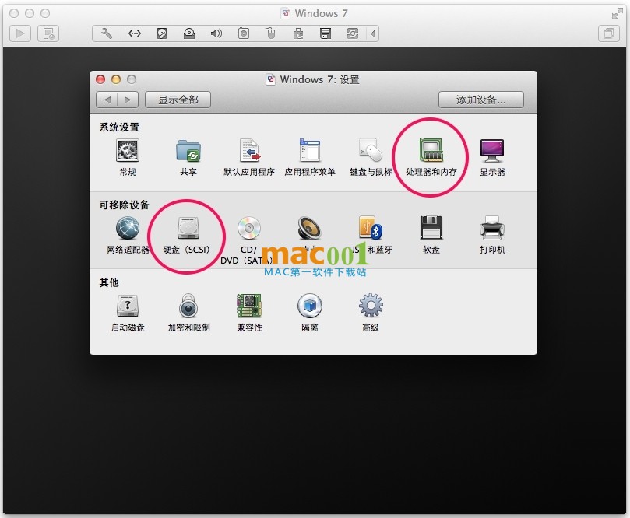Click the 可移除设备 section heading
Image resolution: width=630 pixels, height=518 pixels.
(x=124, y=205)
